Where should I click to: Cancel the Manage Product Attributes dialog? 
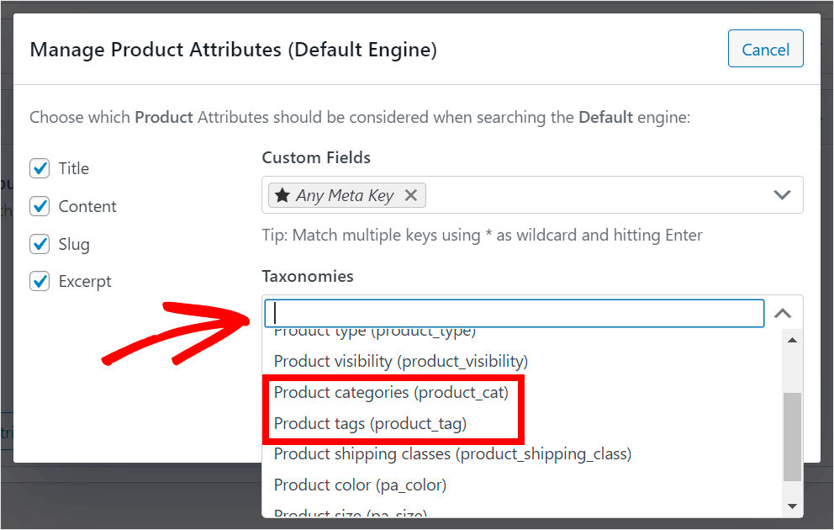[765, 49]
